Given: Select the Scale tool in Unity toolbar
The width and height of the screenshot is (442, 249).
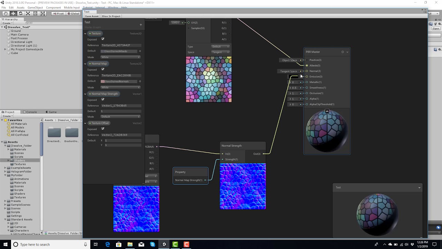Looking at the screenshot, I should tap(28, 13).
